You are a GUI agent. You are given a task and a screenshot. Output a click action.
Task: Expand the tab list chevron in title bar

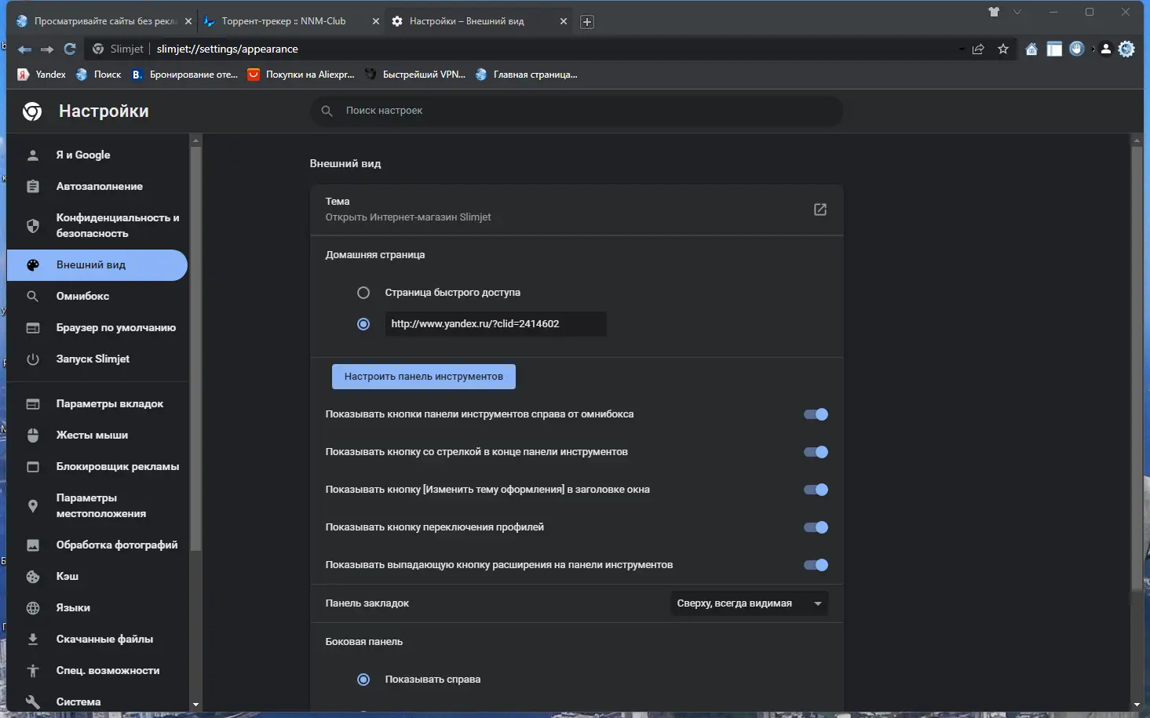pyautogui.click(x=1017, y=12)
